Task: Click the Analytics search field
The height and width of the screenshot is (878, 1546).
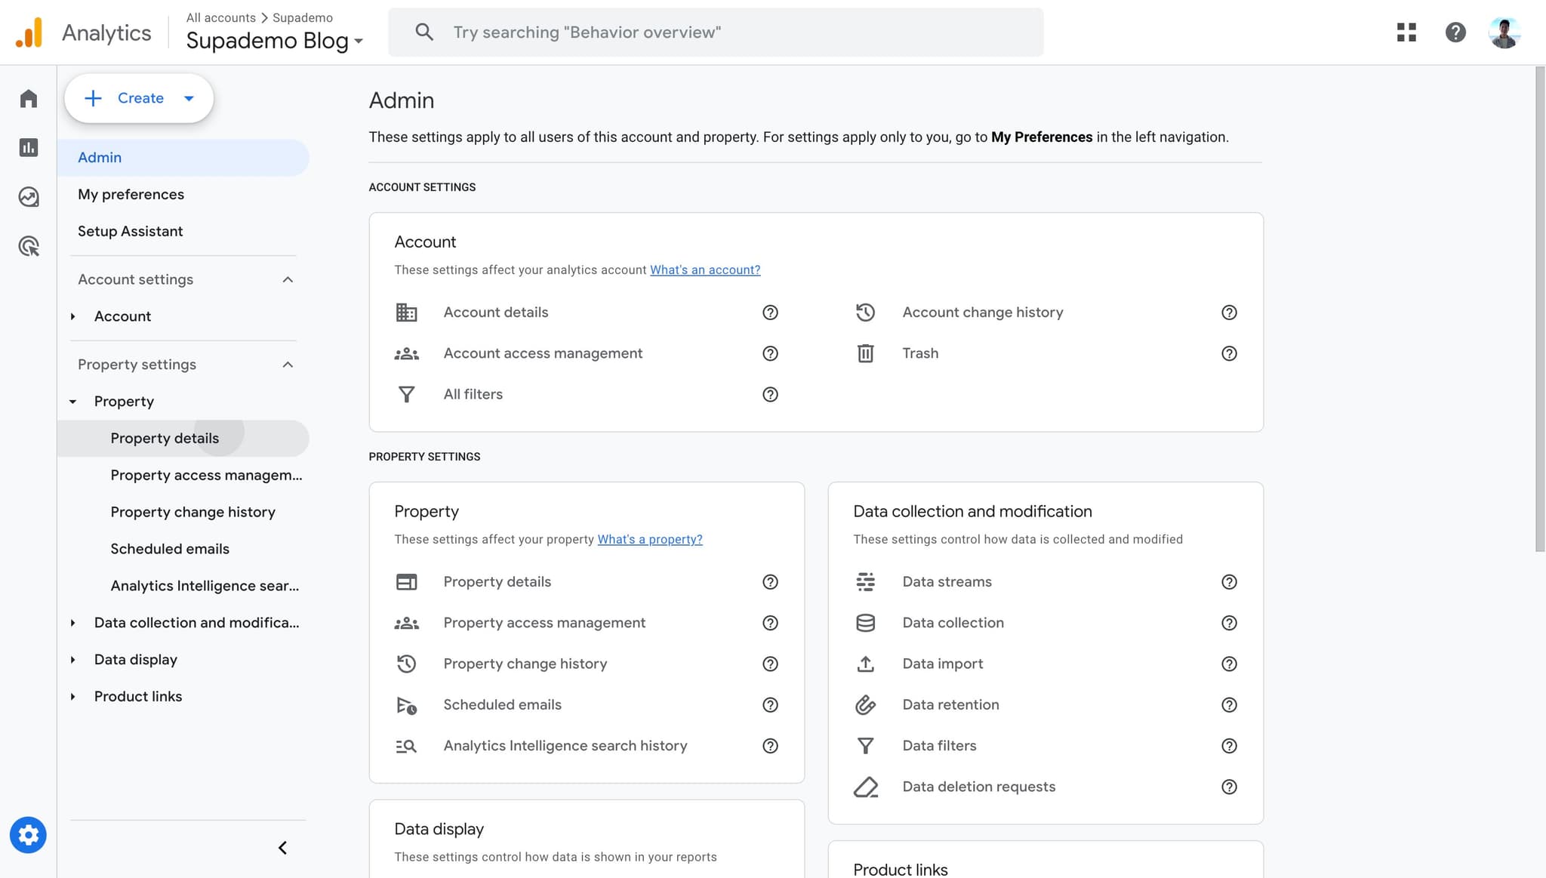Action: [716, 32]
